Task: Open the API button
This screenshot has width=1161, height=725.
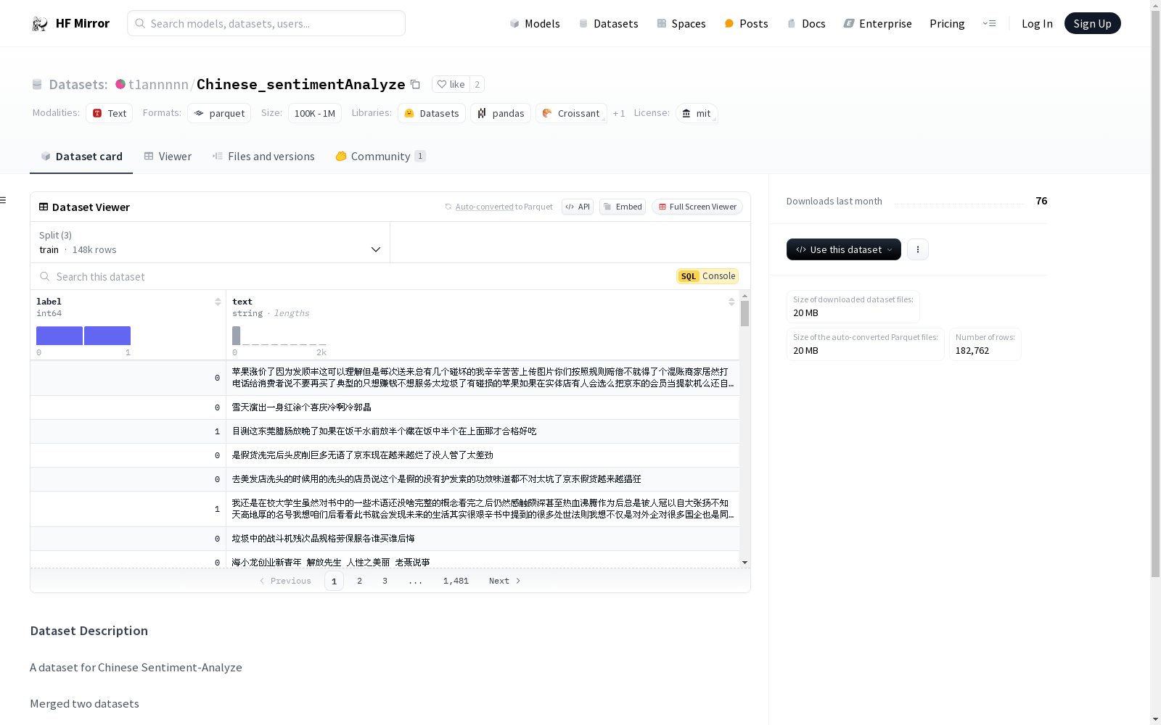Action: (x=578, y=207)
